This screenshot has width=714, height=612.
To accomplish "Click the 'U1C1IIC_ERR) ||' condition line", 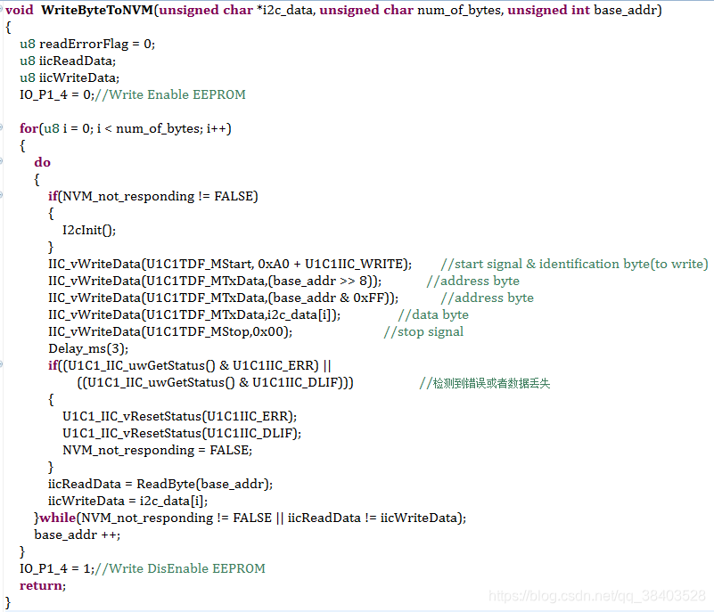I will point(190,365).
